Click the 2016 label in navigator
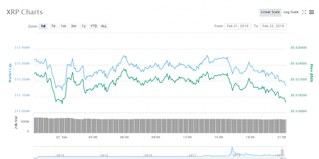Image resolution: width=319 pixels, height=159 pixels. (148, 155)
